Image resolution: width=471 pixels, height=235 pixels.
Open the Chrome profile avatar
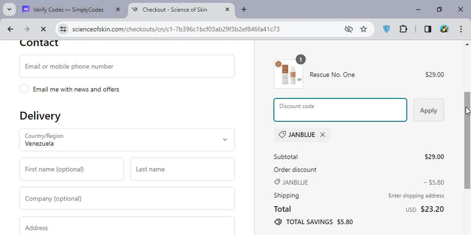pyautogui.click(x=444, y=29)
